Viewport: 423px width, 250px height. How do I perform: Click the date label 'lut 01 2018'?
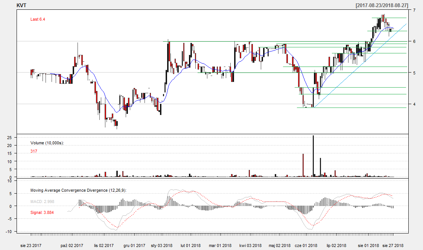191,245
